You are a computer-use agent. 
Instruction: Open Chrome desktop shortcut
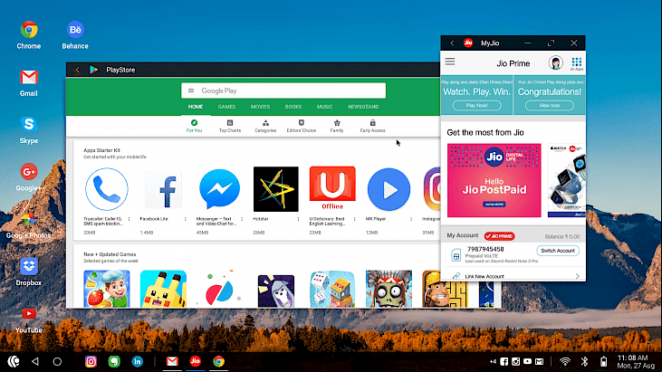pos(29,35)
